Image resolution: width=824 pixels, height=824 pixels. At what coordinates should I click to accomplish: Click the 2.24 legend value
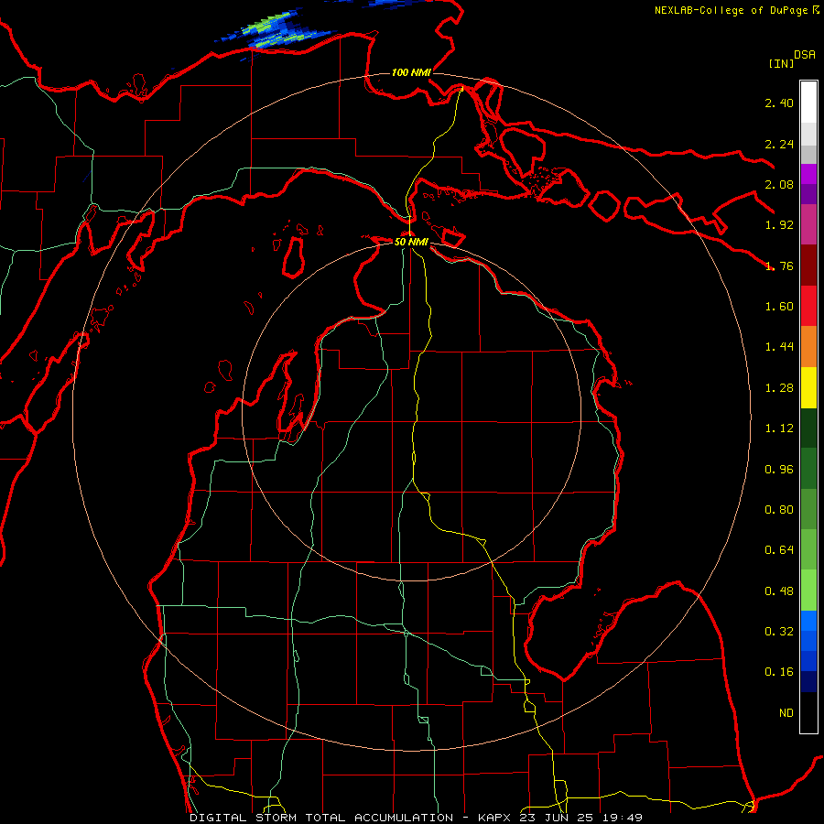(x=779, y=144)
